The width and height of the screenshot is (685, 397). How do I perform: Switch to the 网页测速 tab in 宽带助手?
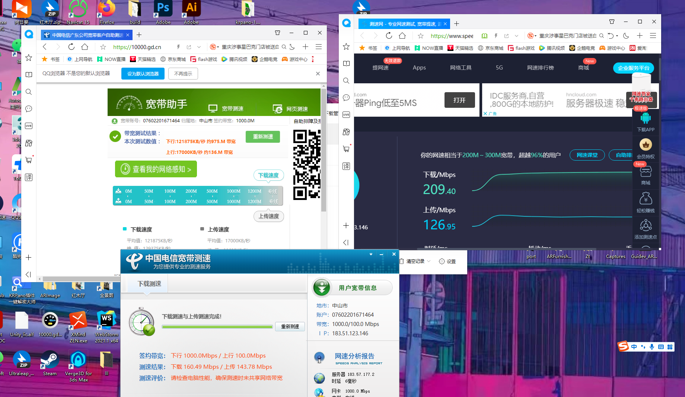tap(290, 109)
